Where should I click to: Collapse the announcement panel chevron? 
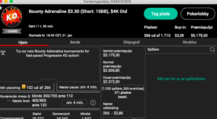pos(48,80)
